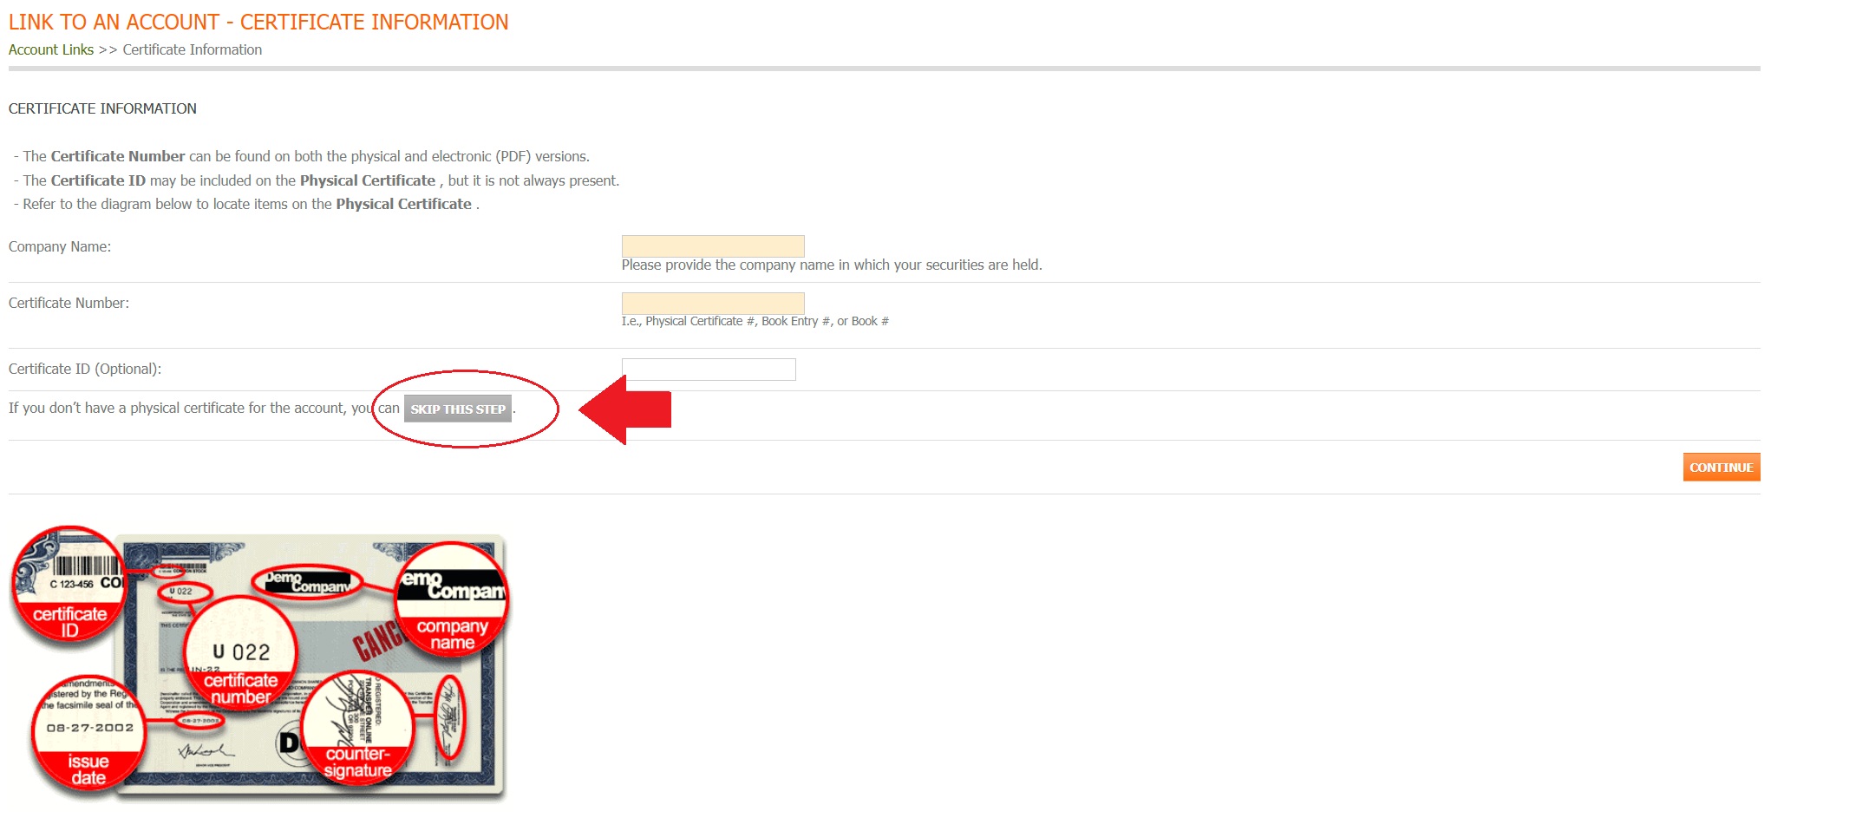Click the certificate ID callout circle
This screenshot has width=1856, height=818.
click(68, 587)
